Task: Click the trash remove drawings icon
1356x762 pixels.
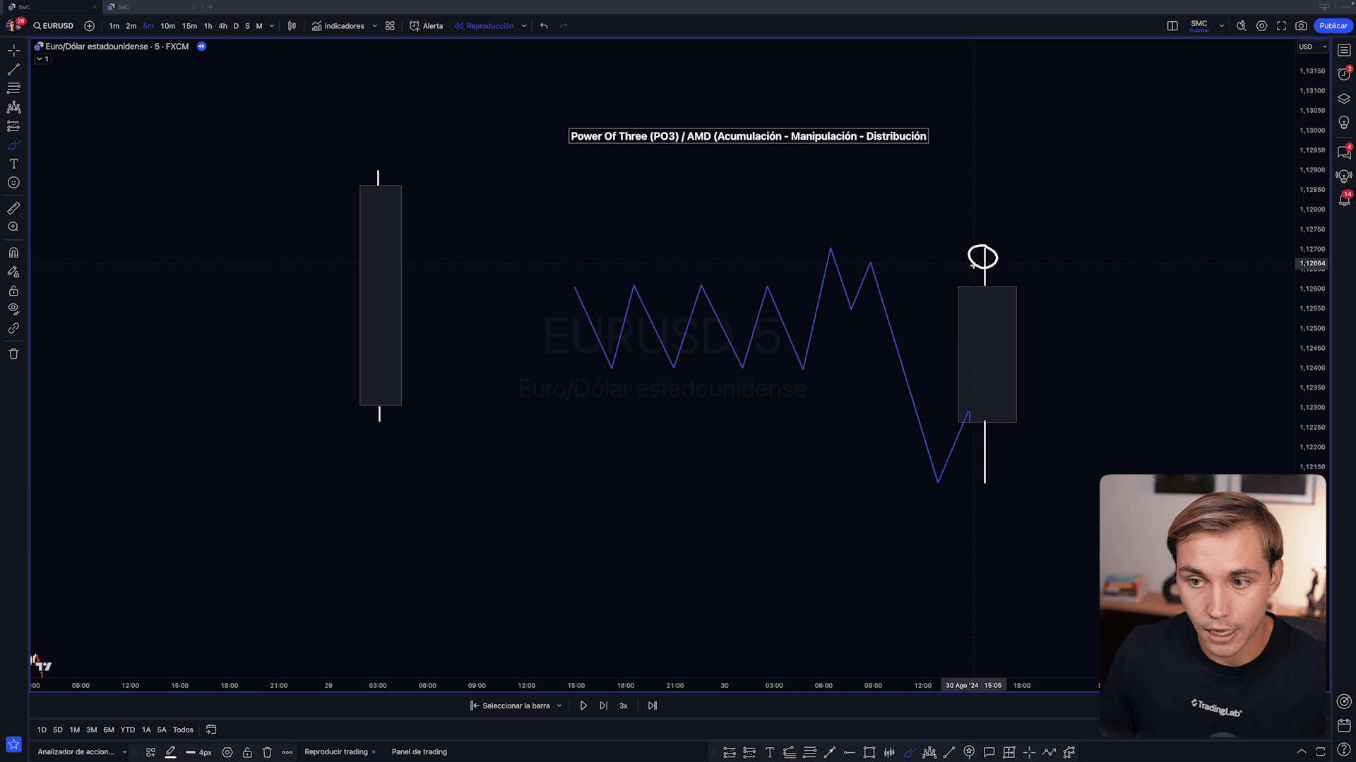Action: 13,354
